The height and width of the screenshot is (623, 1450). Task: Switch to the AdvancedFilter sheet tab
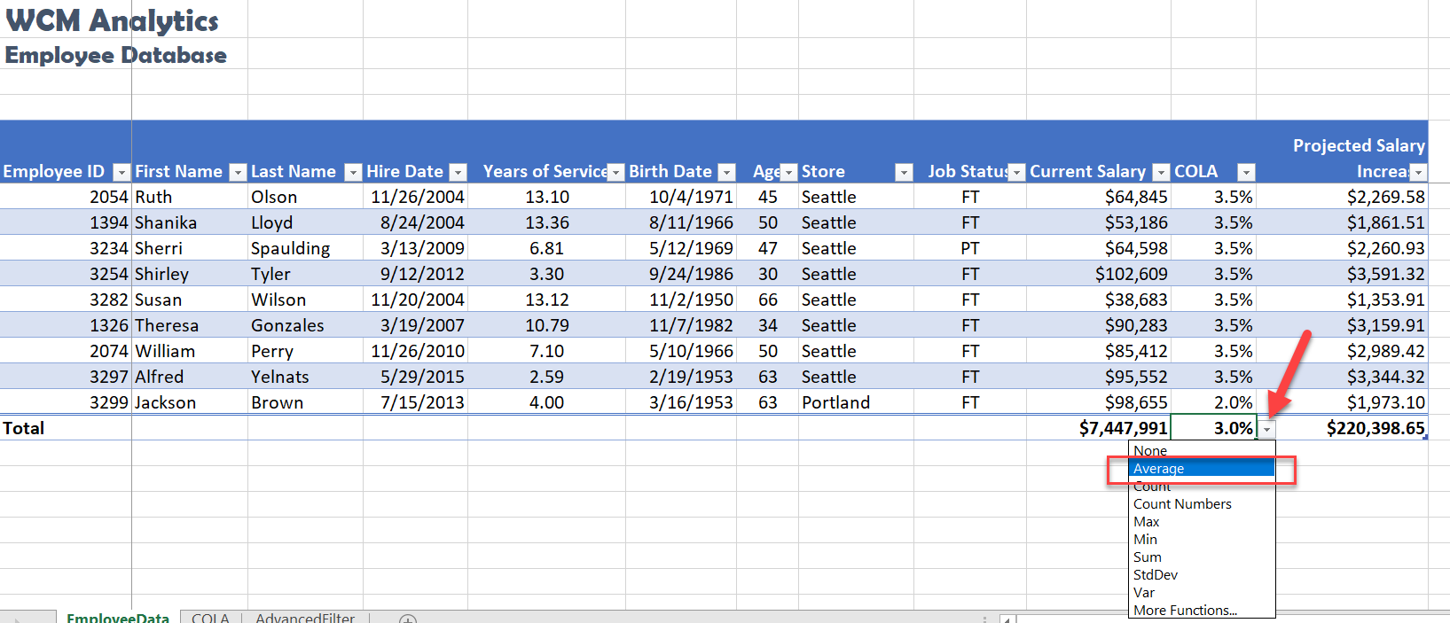point(305,617)
